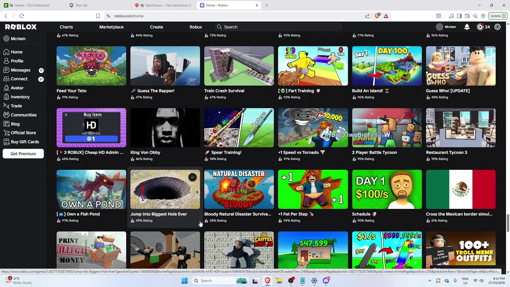The image size is (510, 287).
Task: Click Brave Rewards triangle icon
Action: click(x=386, y=16)
